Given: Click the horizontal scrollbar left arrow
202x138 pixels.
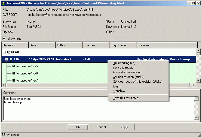Looking at the screenshot, I should click(x=4, y=85).
